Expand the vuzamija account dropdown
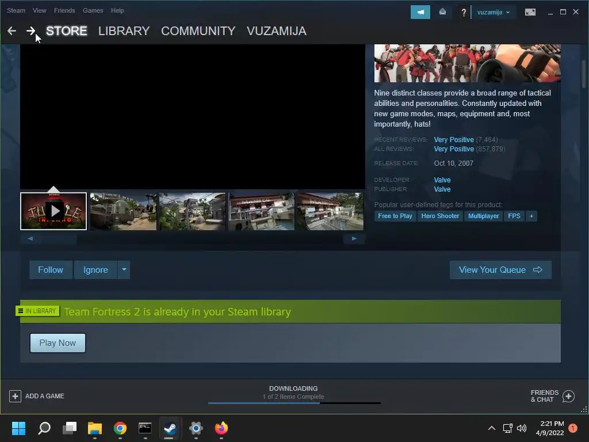This screenshot has height=442, width=589. 493,12
